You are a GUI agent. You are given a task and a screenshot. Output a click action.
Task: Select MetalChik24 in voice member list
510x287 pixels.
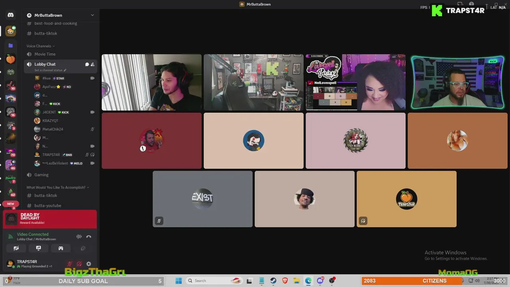(x=65, y=129)
